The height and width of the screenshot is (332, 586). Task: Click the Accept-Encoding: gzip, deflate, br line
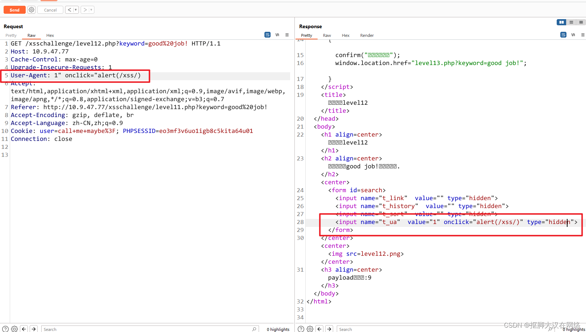pyautogui.click(x=72, y=115)
